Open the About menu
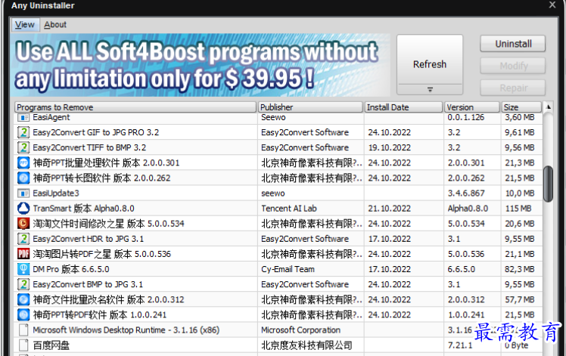 [55, 24]
